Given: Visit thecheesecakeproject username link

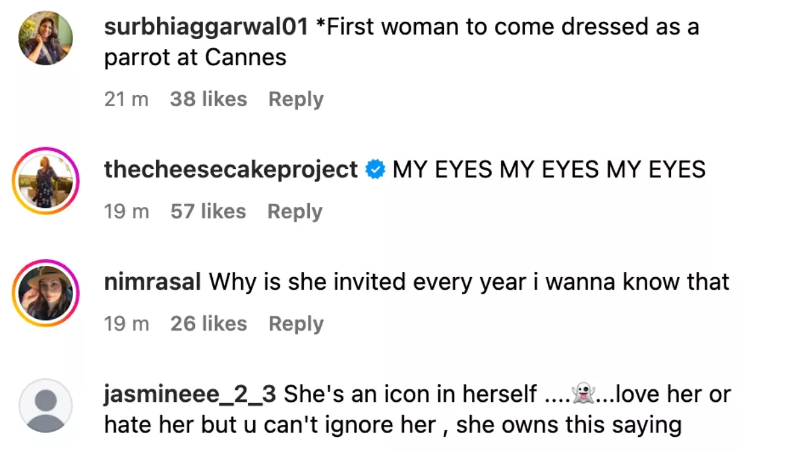Looking at the screenshot, I should point(231,170).
